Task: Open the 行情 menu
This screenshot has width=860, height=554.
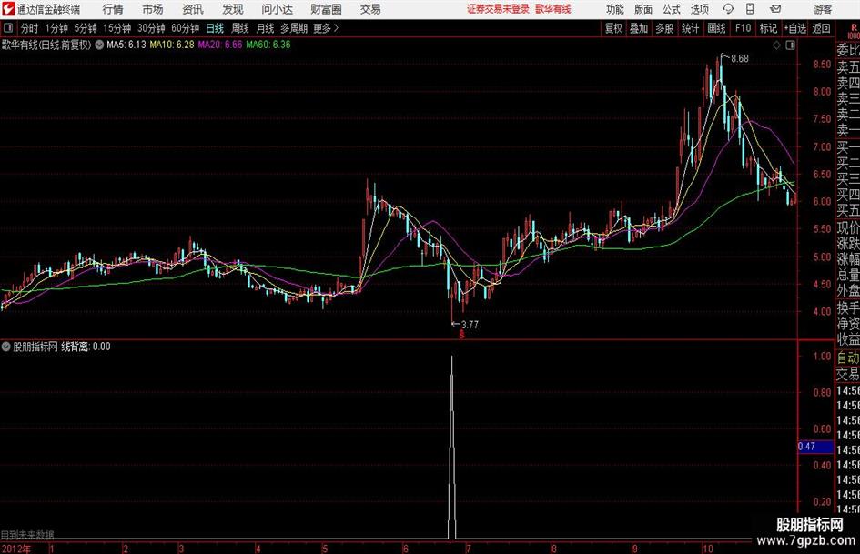Action: pos(113,9)
